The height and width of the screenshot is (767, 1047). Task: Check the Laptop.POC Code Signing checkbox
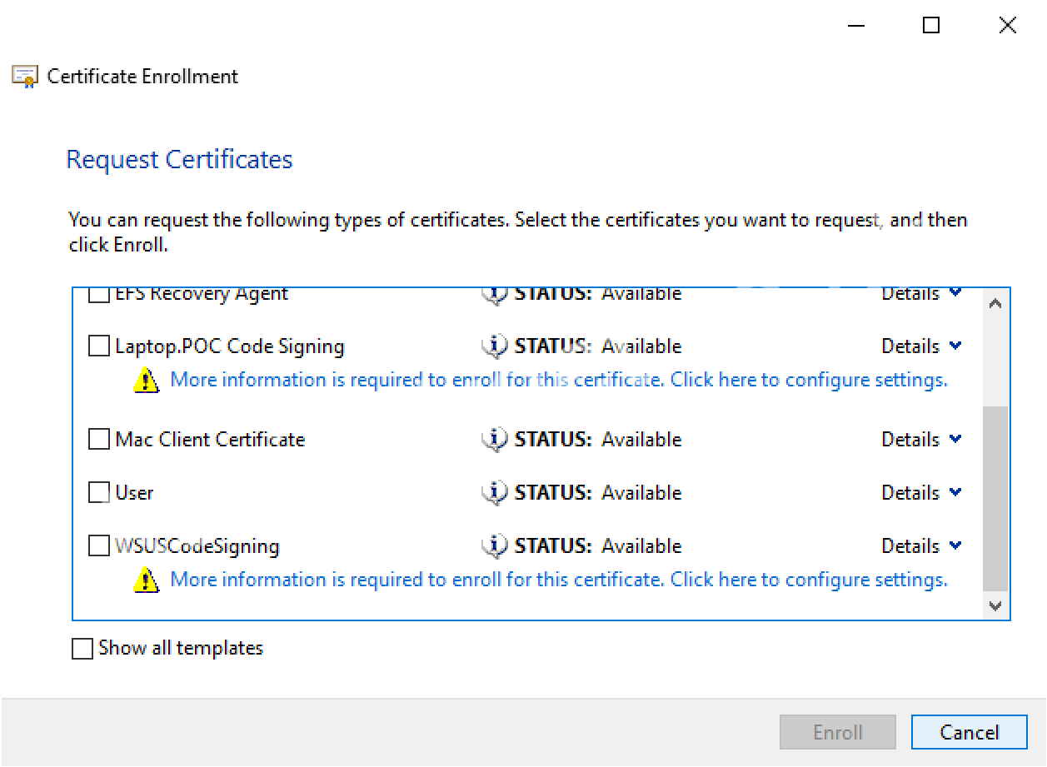pyautogui.click(x=99, y=346)
